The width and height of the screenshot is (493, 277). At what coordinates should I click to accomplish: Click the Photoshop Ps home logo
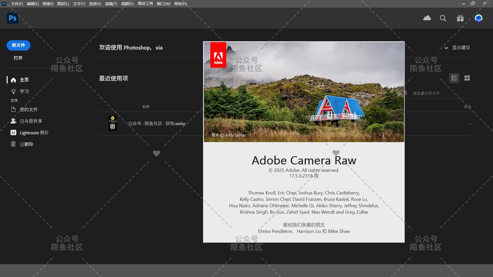pyautogui.click(x=12, y=18)
